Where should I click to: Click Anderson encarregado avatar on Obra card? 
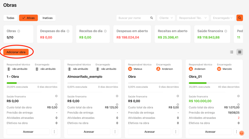click(158, 69)
